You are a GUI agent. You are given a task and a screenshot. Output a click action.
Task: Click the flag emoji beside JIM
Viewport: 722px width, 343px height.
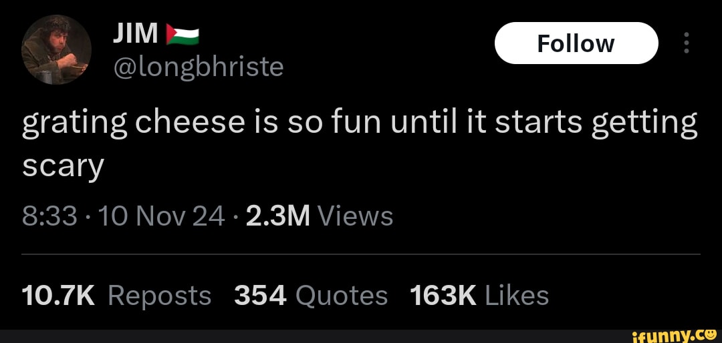click(183, 35)
